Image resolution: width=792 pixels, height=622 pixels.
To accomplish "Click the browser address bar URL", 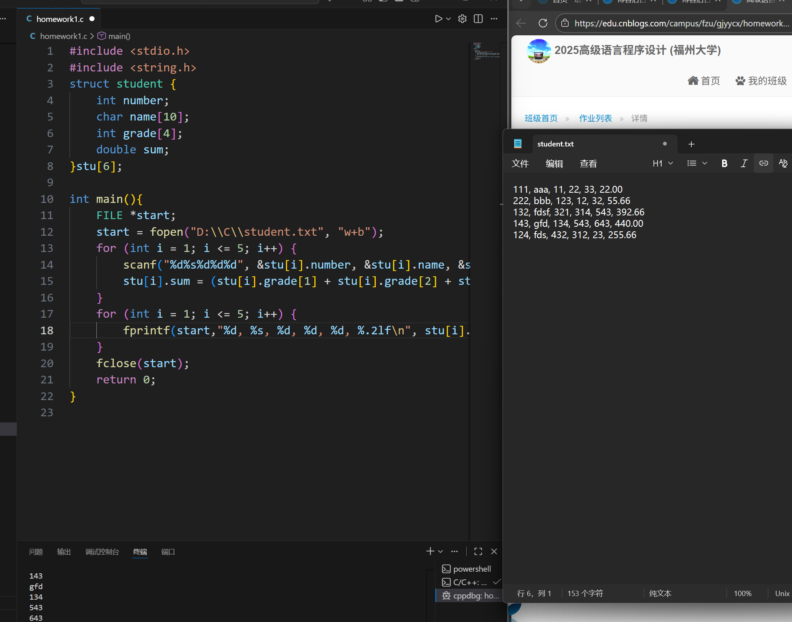I will point(681,23).
